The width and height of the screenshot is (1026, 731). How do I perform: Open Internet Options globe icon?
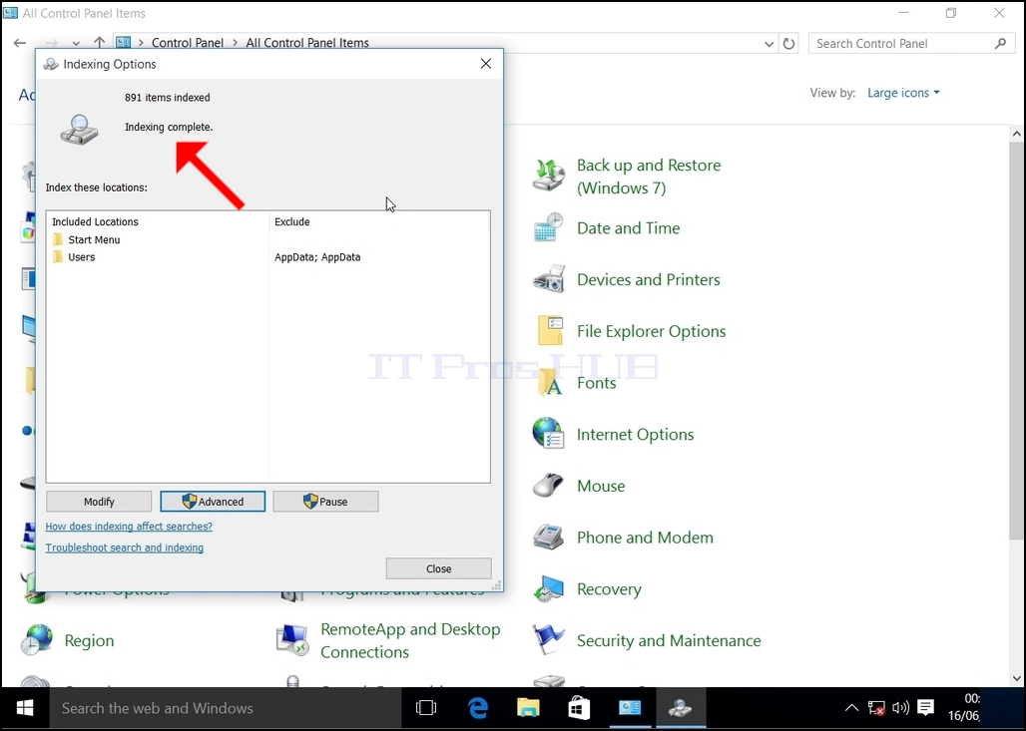tap(548, 434)
